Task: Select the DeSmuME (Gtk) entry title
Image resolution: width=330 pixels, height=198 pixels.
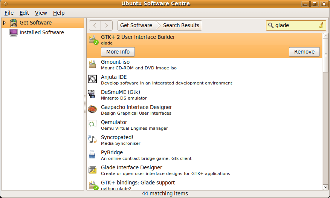Action: pos(121,92)
